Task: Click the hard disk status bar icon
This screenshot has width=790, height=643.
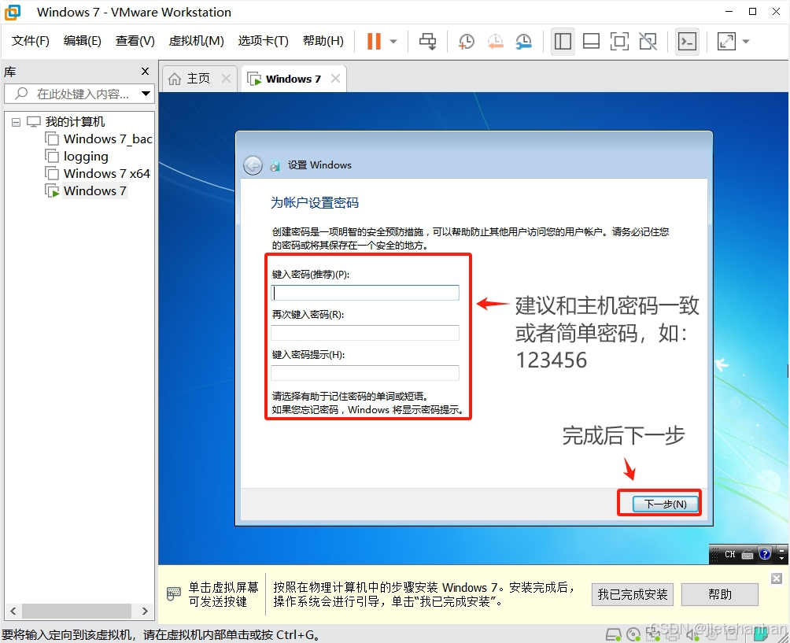Action: coord(613,634)
